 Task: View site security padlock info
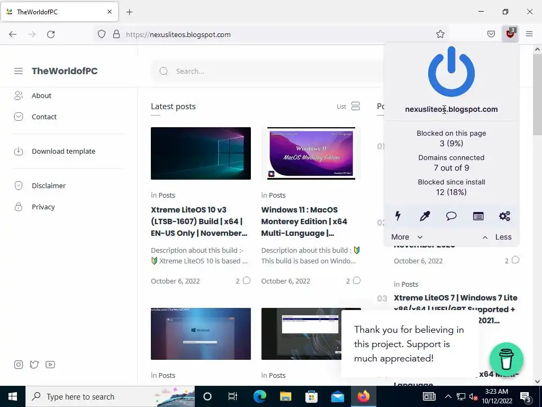coord(116,34)
